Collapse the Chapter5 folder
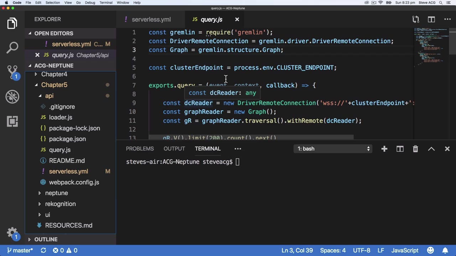456x256 pixels. pos(54,85)
